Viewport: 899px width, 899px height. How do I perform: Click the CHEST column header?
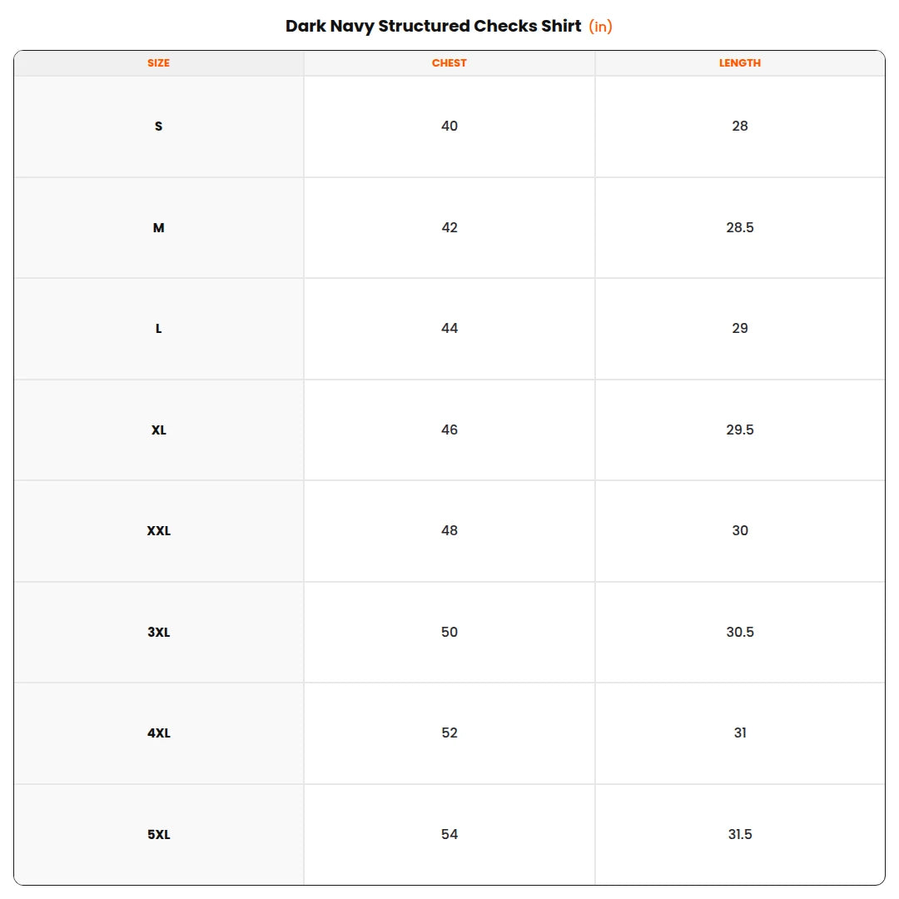coord(449,63)
